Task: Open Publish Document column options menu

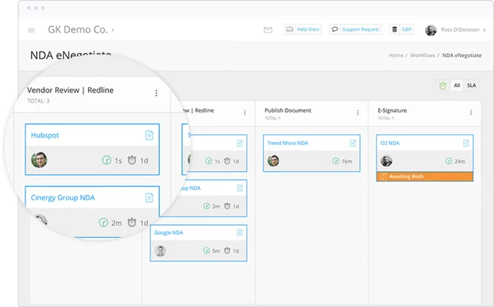Action: click(x=358, y=113)
